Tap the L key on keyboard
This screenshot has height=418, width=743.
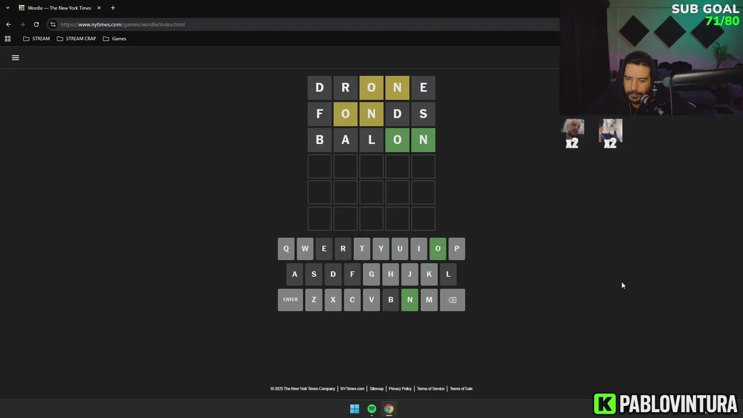[448, 274]
